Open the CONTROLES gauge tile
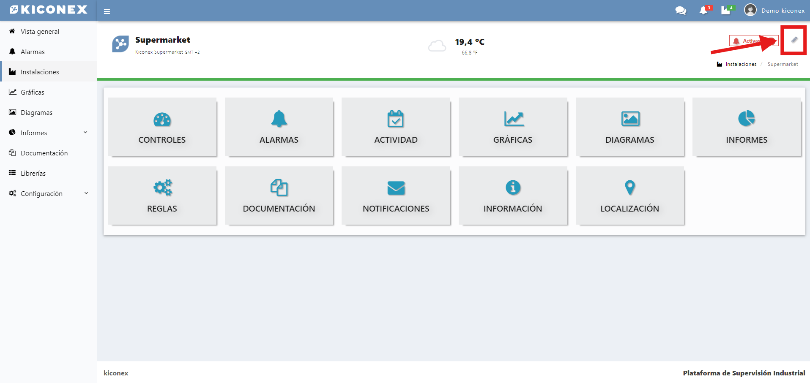Viewport: 810px width, 383px height. tap(162, 127)
